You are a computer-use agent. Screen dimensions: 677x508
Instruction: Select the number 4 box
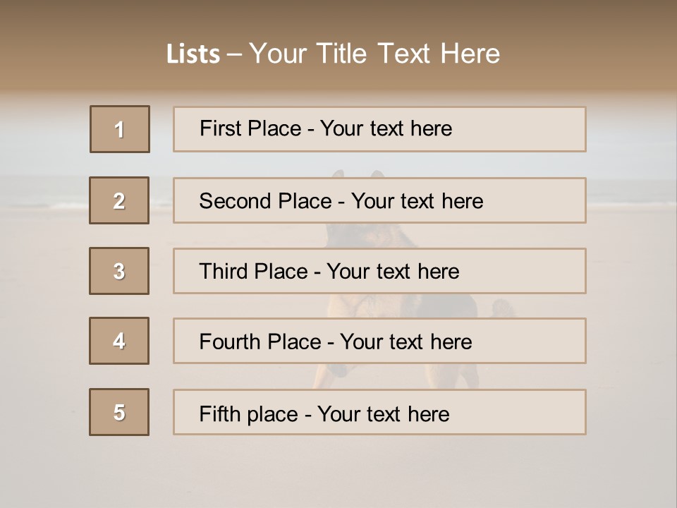point(119,341)
